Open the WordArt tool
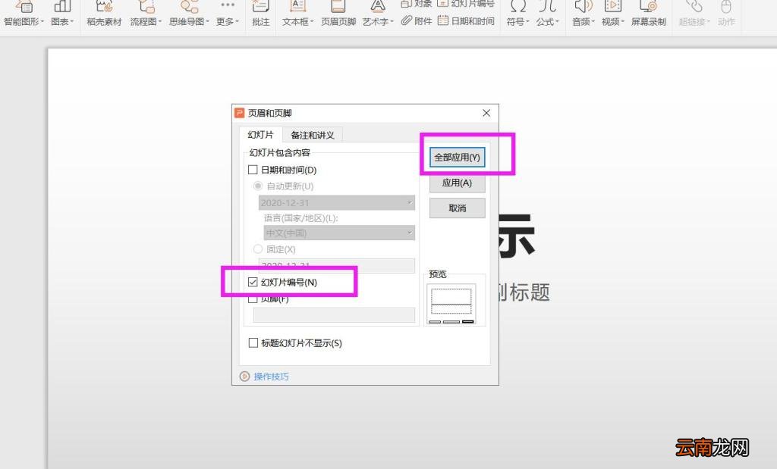The width and height of the screenshot is (777, 469). click(376, 15)
